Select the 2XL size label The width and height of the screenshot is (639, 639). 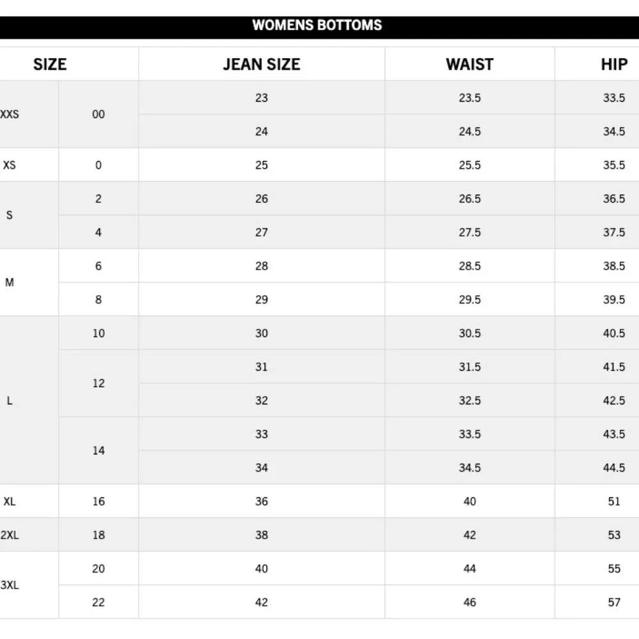10,535
